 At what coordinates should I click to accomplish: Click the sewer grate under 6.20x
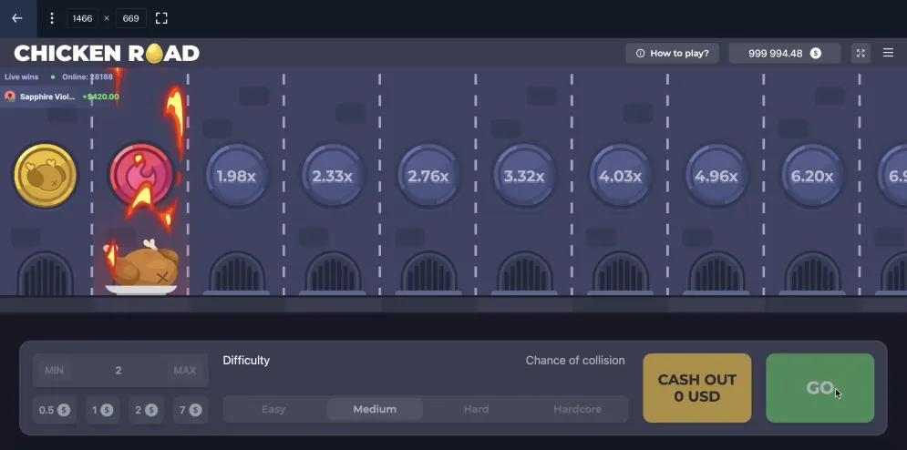(x=813, y=273)
